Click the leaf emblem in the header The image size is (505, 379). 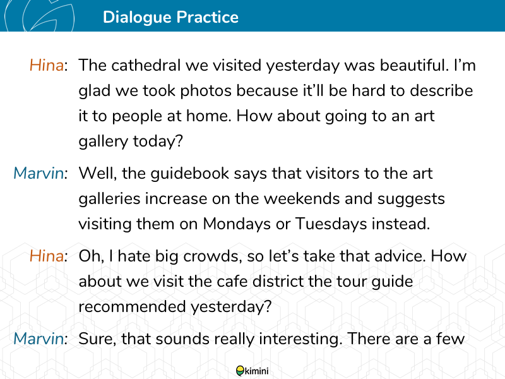[x=39, y=15]
